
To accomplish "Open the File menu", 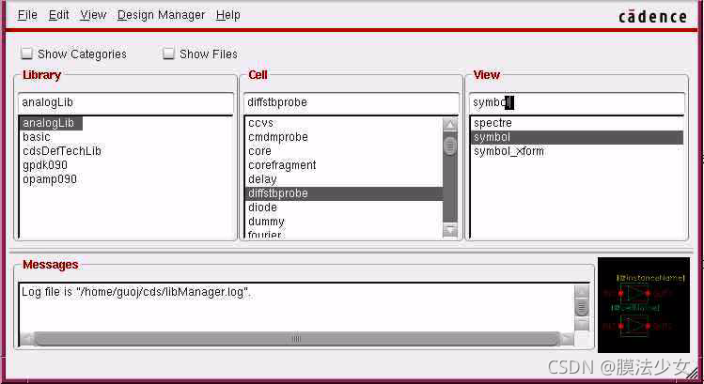I will pos(27,15).
